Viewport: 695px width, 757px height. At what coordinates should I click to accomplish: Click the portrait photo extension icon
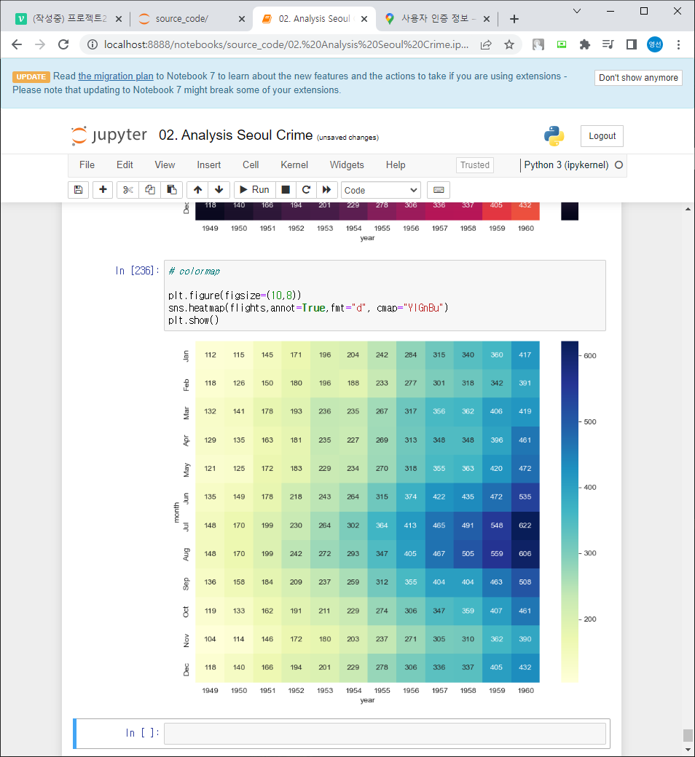(538, 45)
